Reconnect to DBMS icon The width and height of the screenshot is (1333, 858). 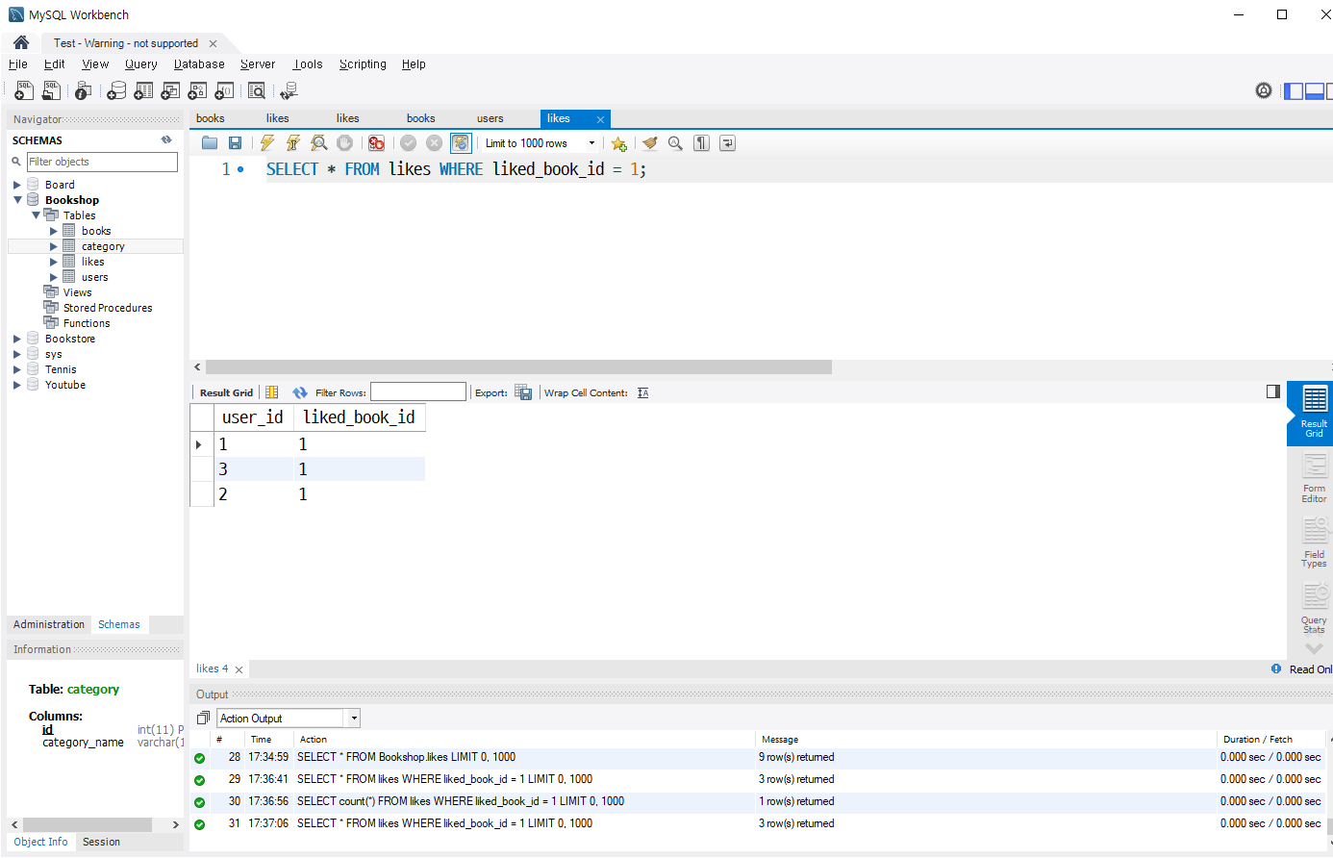(289, 90)
